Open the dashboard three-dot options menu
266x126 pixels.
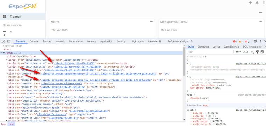click(x=261, y=12)
